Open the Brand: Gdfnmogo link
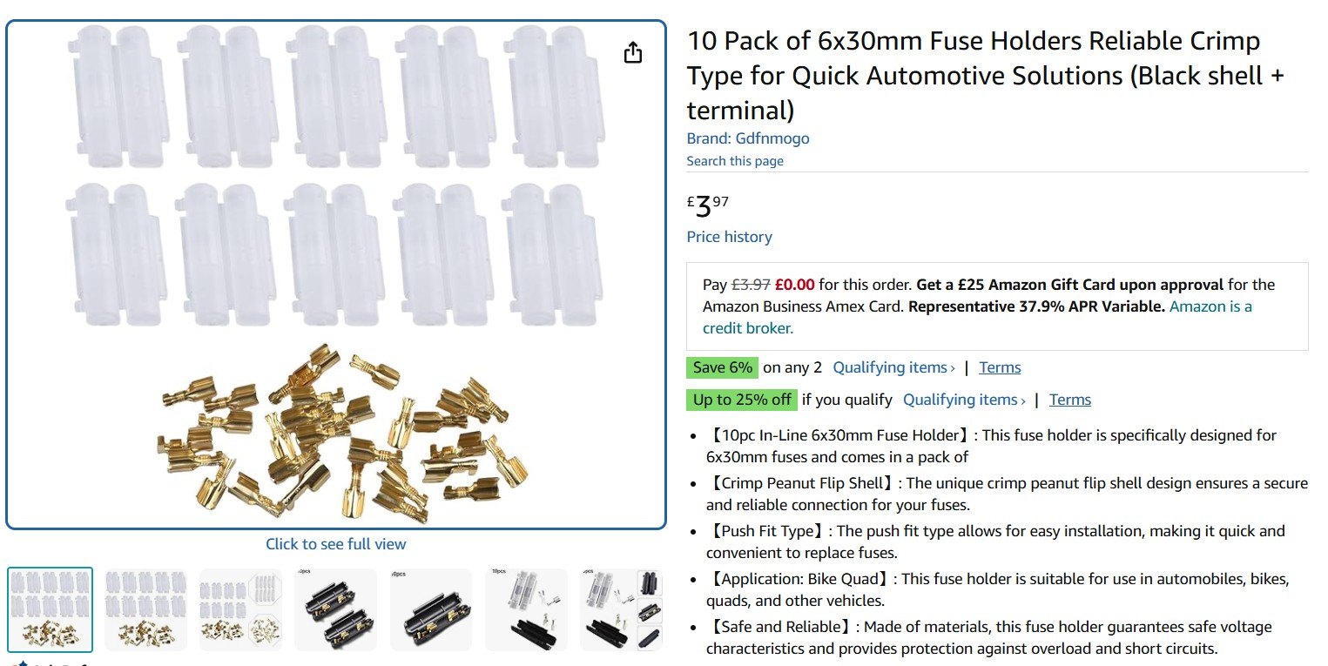This screenshot has width=1328, height=666. tap(748, 138)
